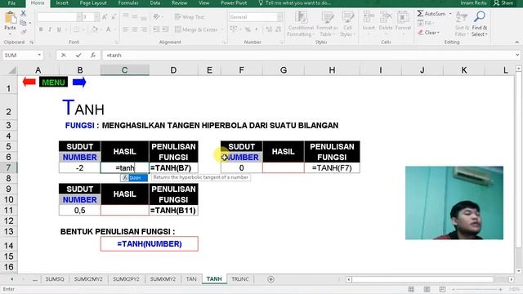Click the green MENU button

click(x=53, y=82)
